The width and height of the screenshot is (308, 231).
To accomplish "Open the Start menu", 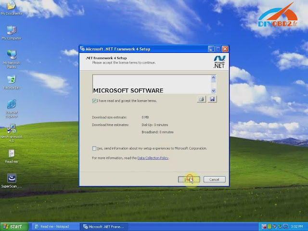I will (14, 227).
